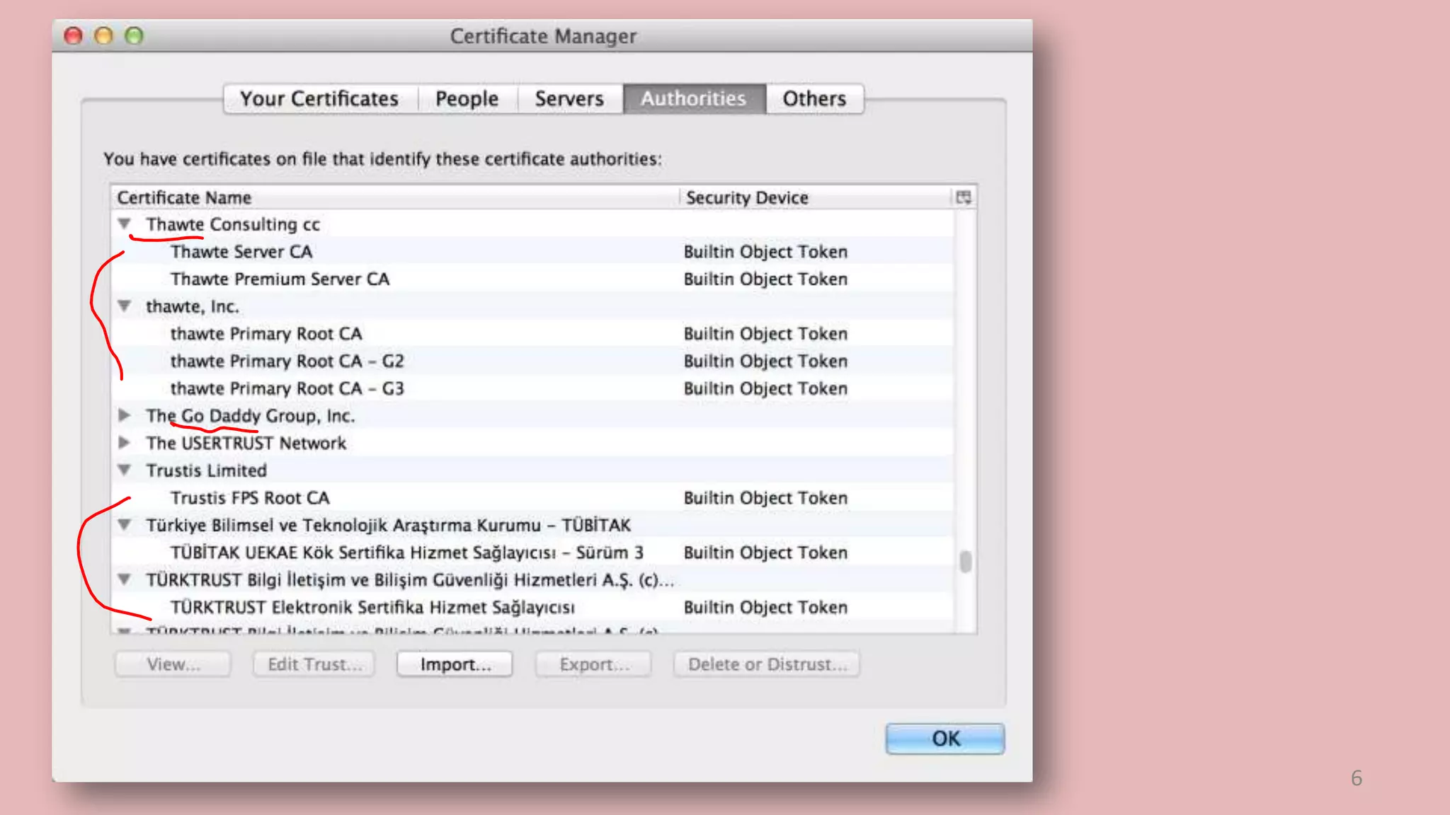Switch to the Your Certificates tab
Screen dimensions: 1450x815
pyautogui.click(x=319, y=98)
